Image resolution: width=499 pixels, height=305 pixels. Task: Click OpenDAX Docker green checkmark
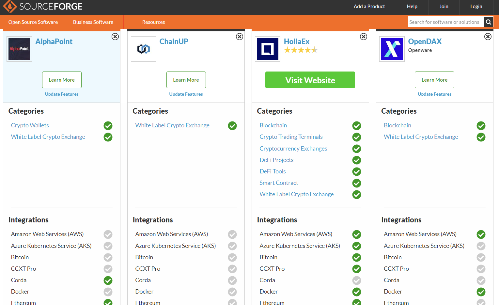[481, 292]
